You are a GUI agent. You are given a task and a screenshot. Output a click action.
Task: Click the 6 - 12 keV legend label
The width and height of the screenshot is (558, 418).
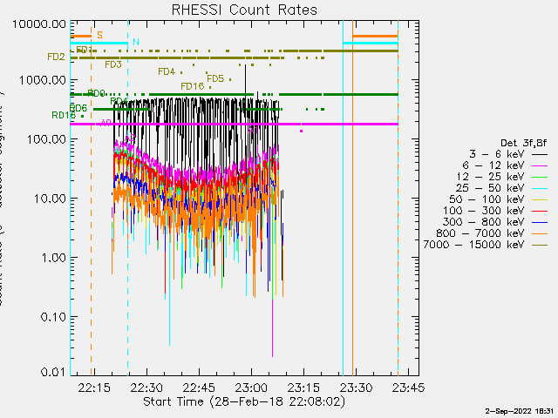tap(493, 165)
